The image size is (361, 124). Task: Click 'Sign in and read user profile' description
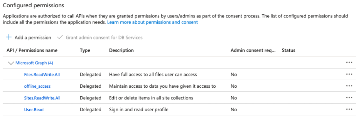click(x=139, y=110)
